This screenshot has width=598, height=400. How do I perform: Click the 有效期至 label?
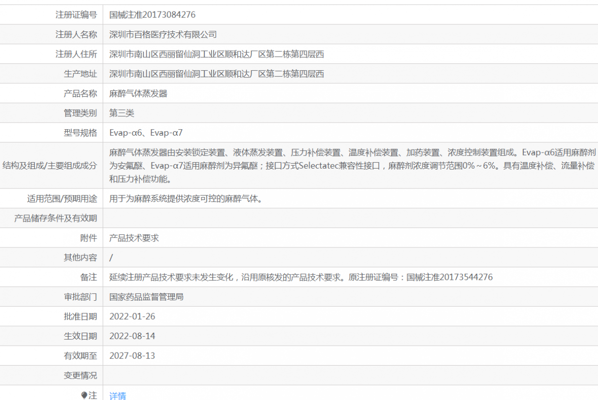[80, 356]
